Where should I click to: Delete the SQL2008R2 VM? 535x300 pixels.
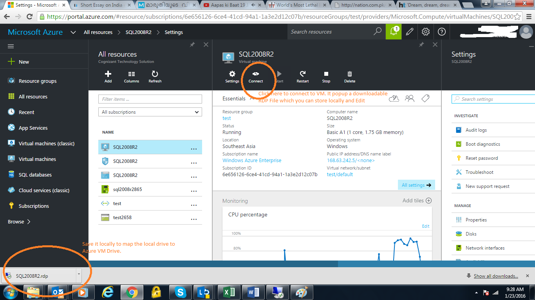349,77
